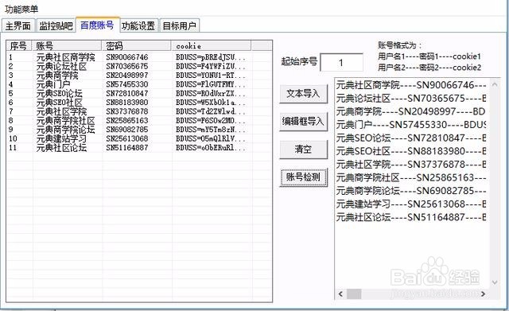The image size is (509, 311).
Task: Select account 元典社区论坛 in table
Action: pyautogui.click(x=61, y=148)
